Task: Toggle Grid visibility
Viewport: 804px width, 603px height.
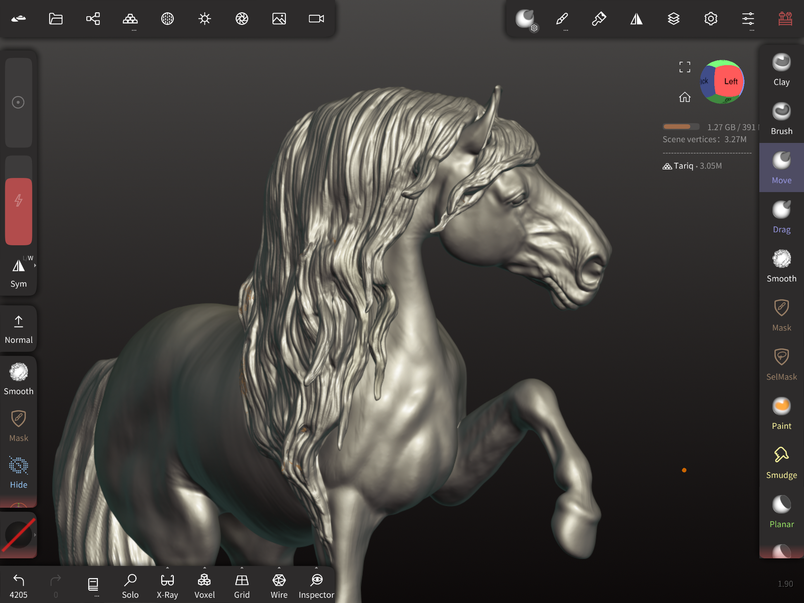Action: click(x=242, y=585)
